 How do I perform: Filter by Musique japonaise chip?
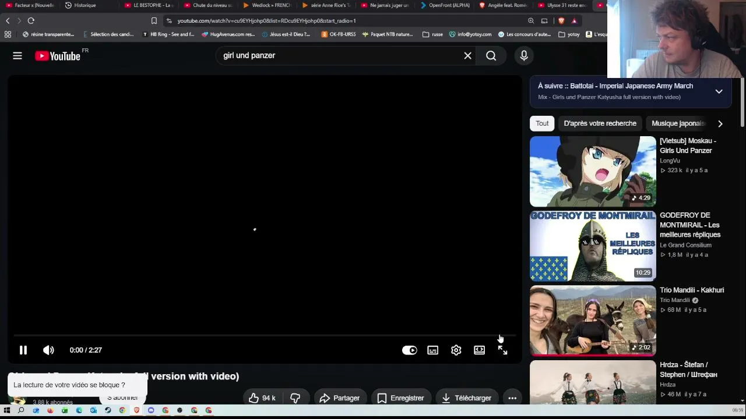point(678,123)
